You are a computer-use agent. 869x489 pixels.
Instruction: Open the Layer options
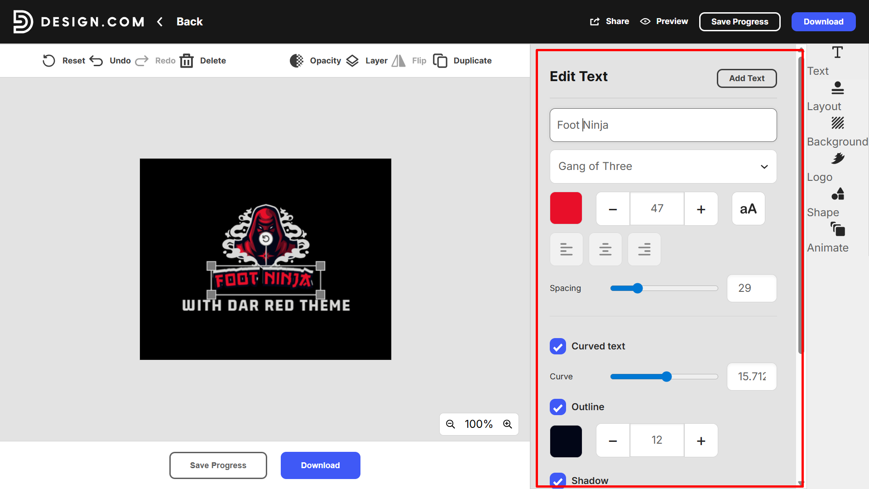pyautogui.click(x=367, y=60)
